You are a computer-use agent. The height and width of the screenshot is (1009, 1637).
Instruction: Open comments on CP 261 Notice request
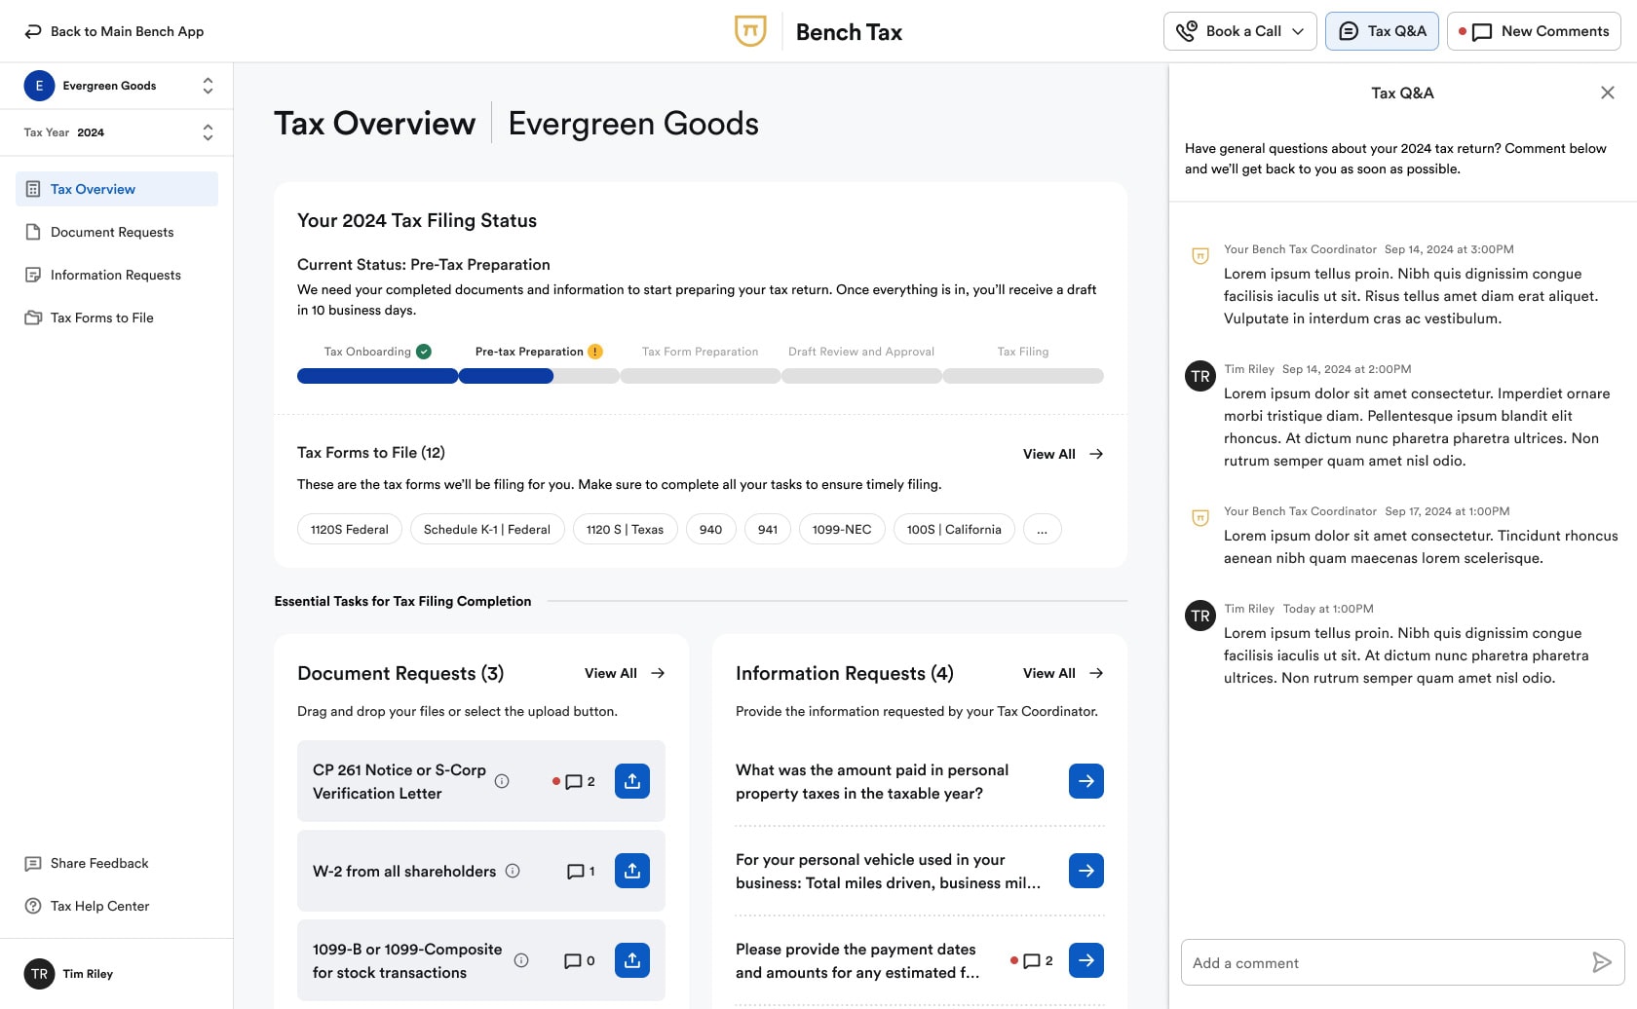pos(574,781)
